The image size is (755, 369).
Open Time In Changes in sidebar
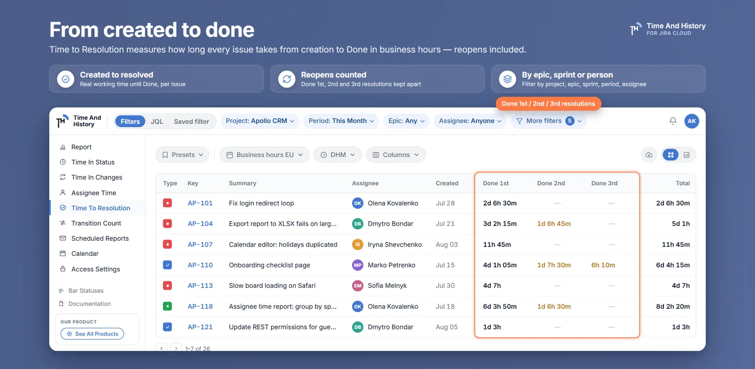coord(97,178)
